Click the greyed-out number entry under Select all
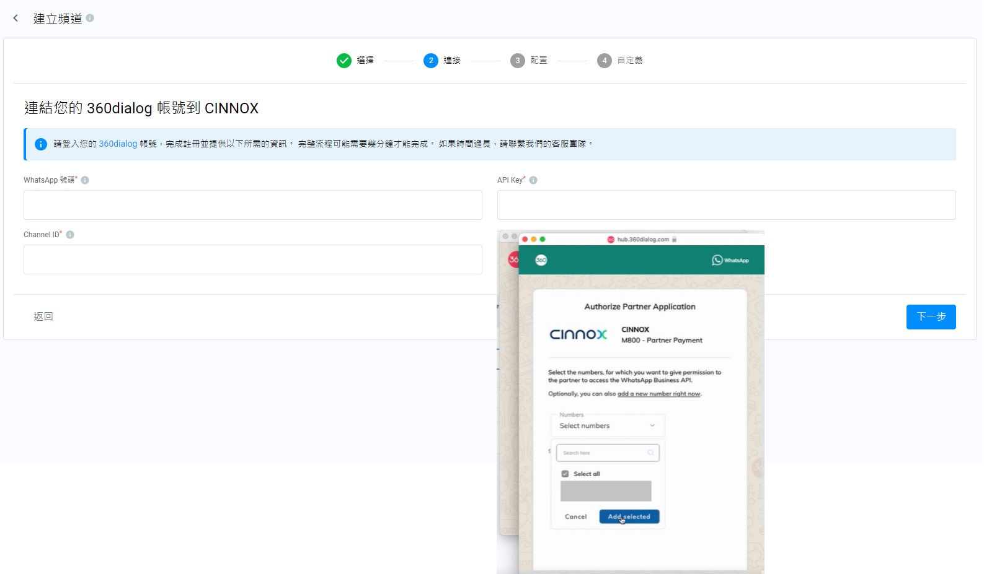This screenshot has height=574, width=984. [x=606, y=491]
